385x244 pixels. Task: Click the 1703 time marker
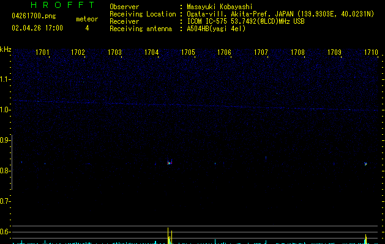[x=114, y=52]
